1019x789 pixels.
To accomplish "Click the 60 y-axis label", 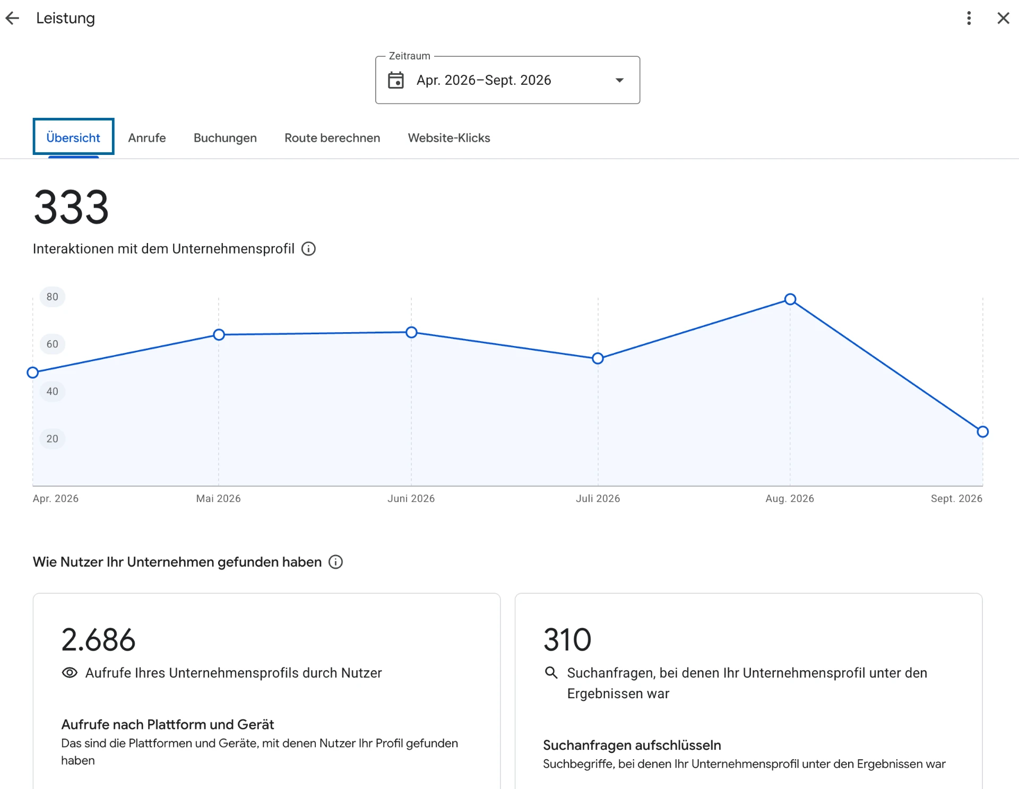I will (53, 344).
